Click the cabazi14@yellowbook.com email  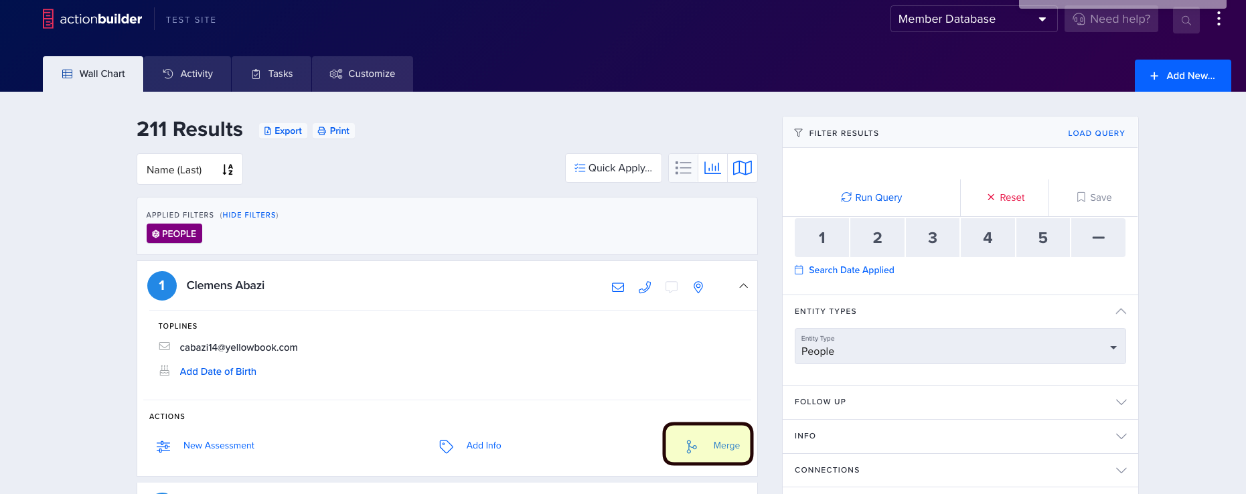click(238, 347)
